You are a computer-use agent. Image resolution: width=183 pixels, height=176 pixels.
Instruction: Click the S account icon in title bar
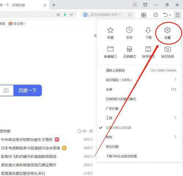[135, 5]
